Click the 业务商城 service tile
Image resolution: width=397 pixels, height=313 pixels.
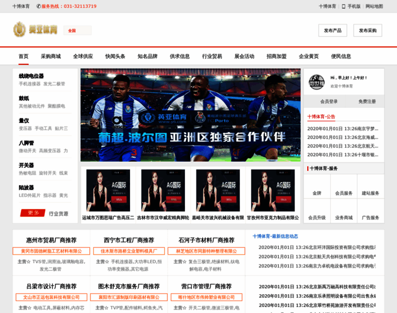(344, 211)
